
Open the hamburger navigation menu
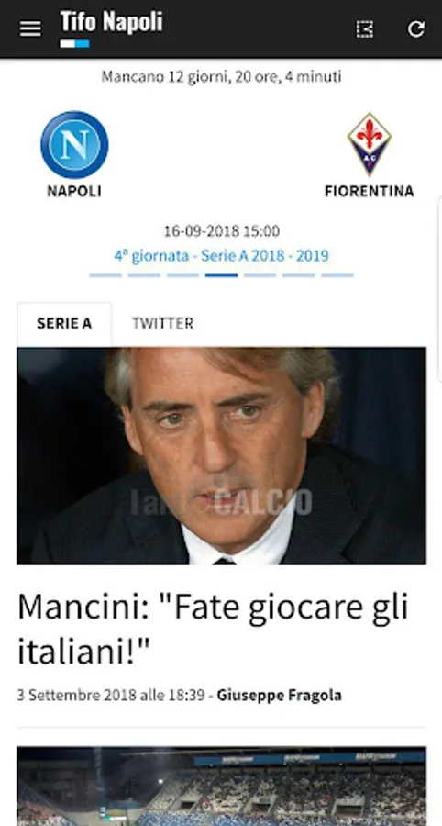tap(30, 29)
